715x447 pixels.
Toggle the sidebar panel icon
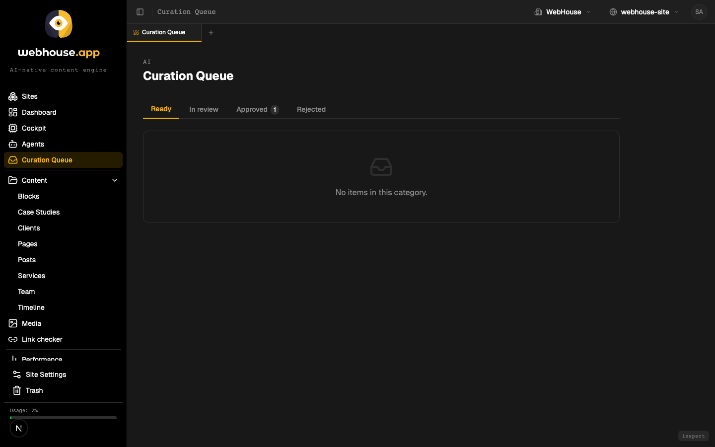tap(140, 12)
